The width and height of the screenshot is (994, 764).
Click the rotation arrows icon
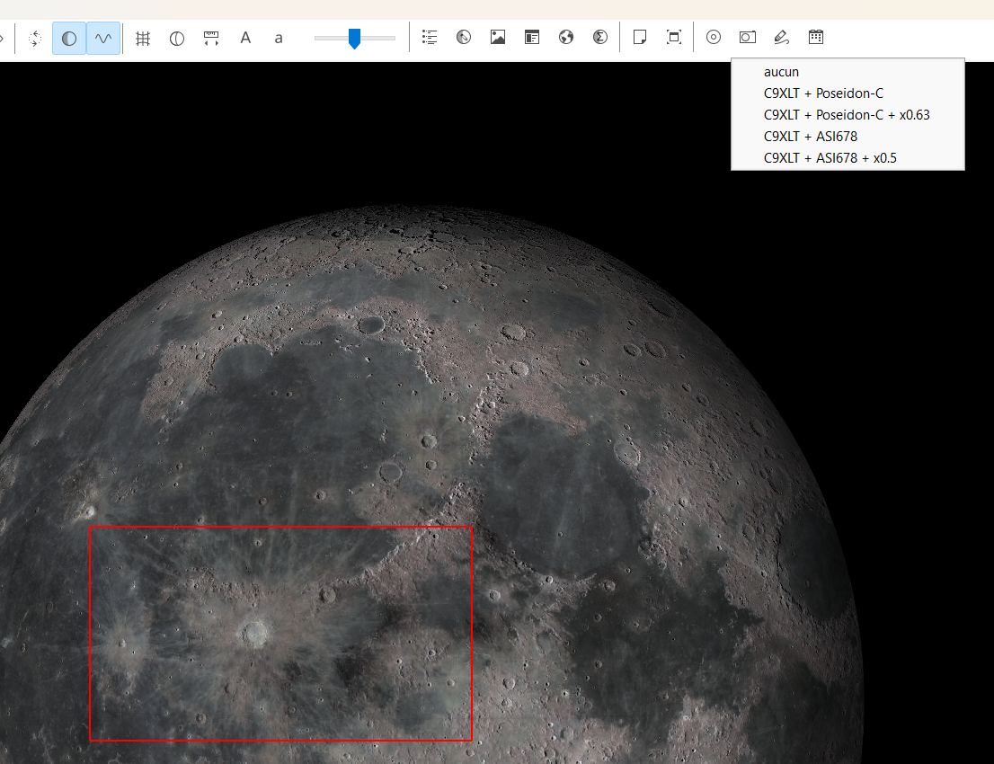tap(35, 39)
